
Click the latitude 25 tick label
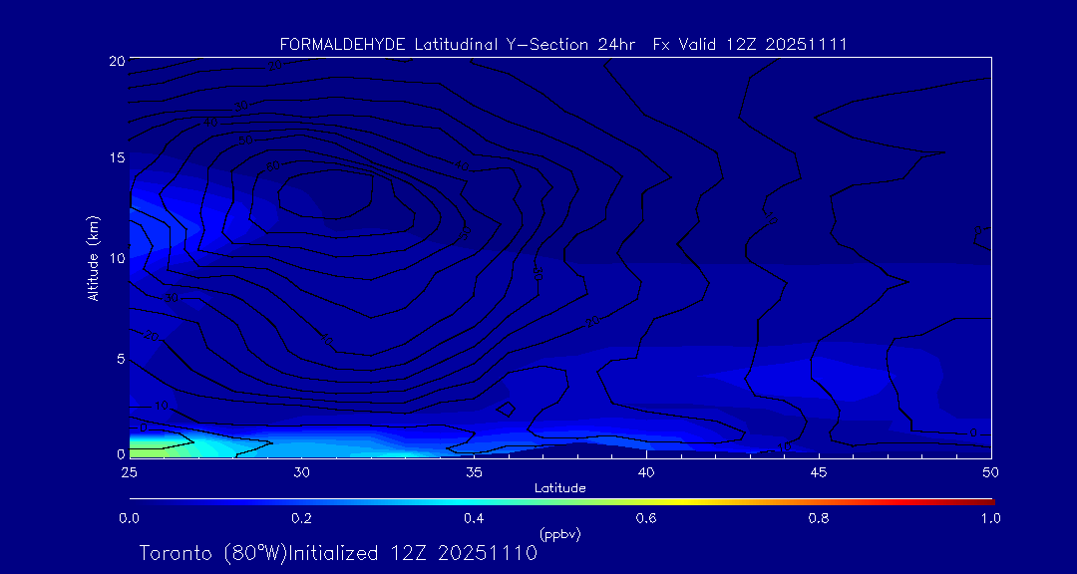pyautogui.click(x=129, y=471)
